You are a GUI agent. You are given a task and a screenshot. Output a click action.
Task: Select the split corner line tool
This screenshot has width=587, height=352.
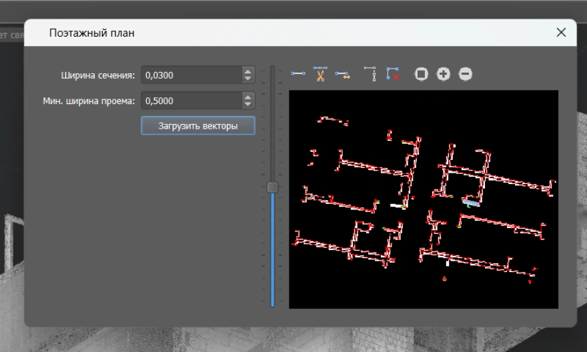[371, 74]
